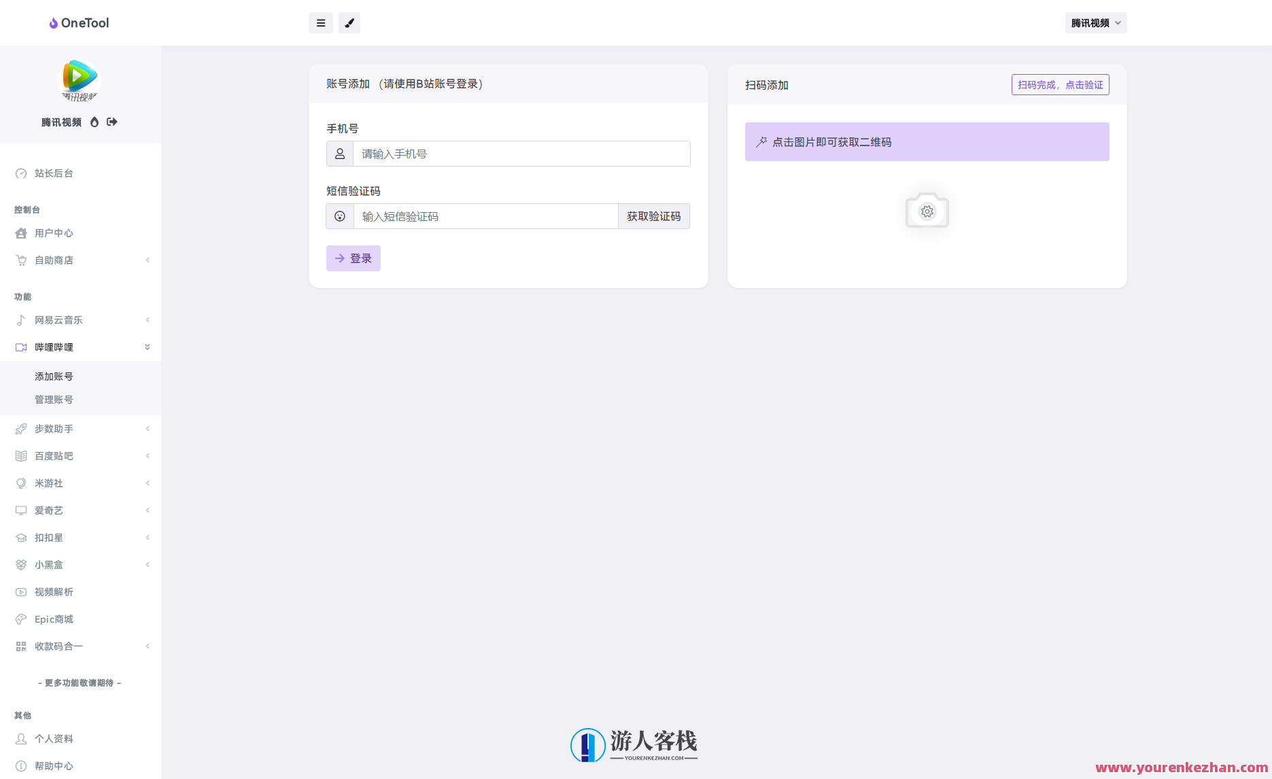Image resolution: width=1272 pixels, height=779 pixels.
Task: Open the 腾讯视频 dropdown in the top right
Action: 1095,22
